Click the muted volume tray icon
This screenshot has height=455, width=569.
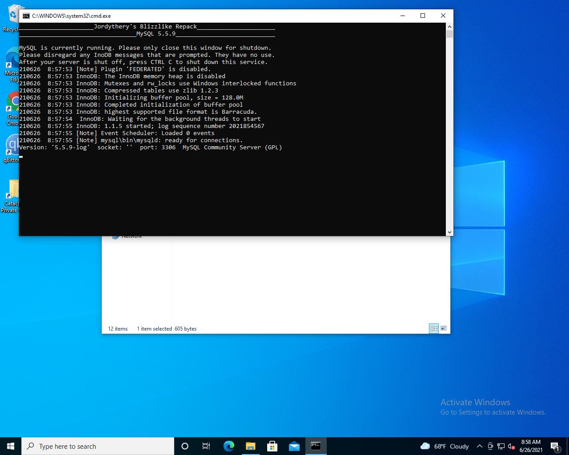512,446
